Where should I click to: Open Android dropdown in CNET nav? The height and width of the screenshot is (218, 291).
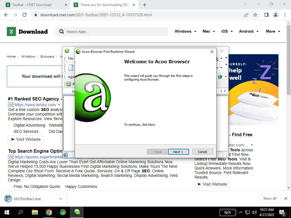pyautogui.click(x=249, y=31)
